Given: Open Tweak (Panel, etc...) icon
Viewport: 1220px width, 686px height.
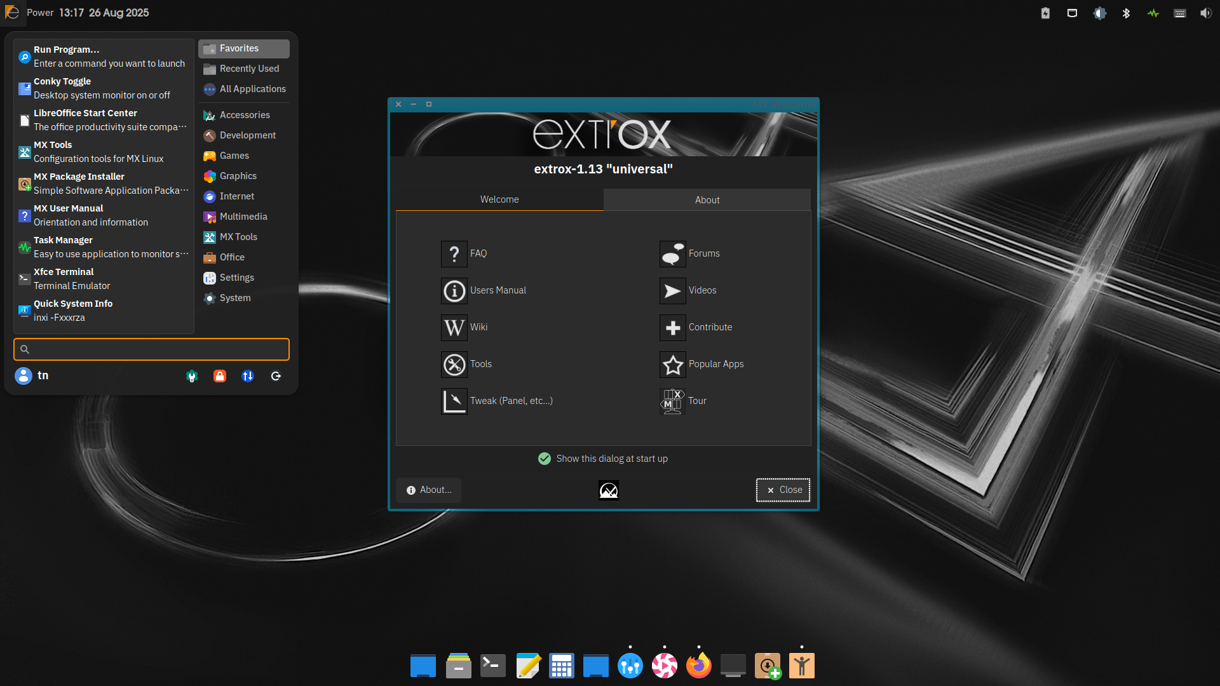Looking at the screenshot, I should pos(454,401).
